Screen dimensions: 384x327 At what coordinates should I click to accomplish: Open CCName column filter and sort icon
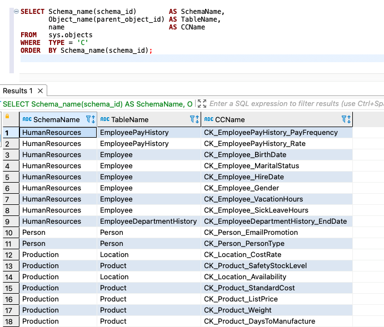point(346,119)
